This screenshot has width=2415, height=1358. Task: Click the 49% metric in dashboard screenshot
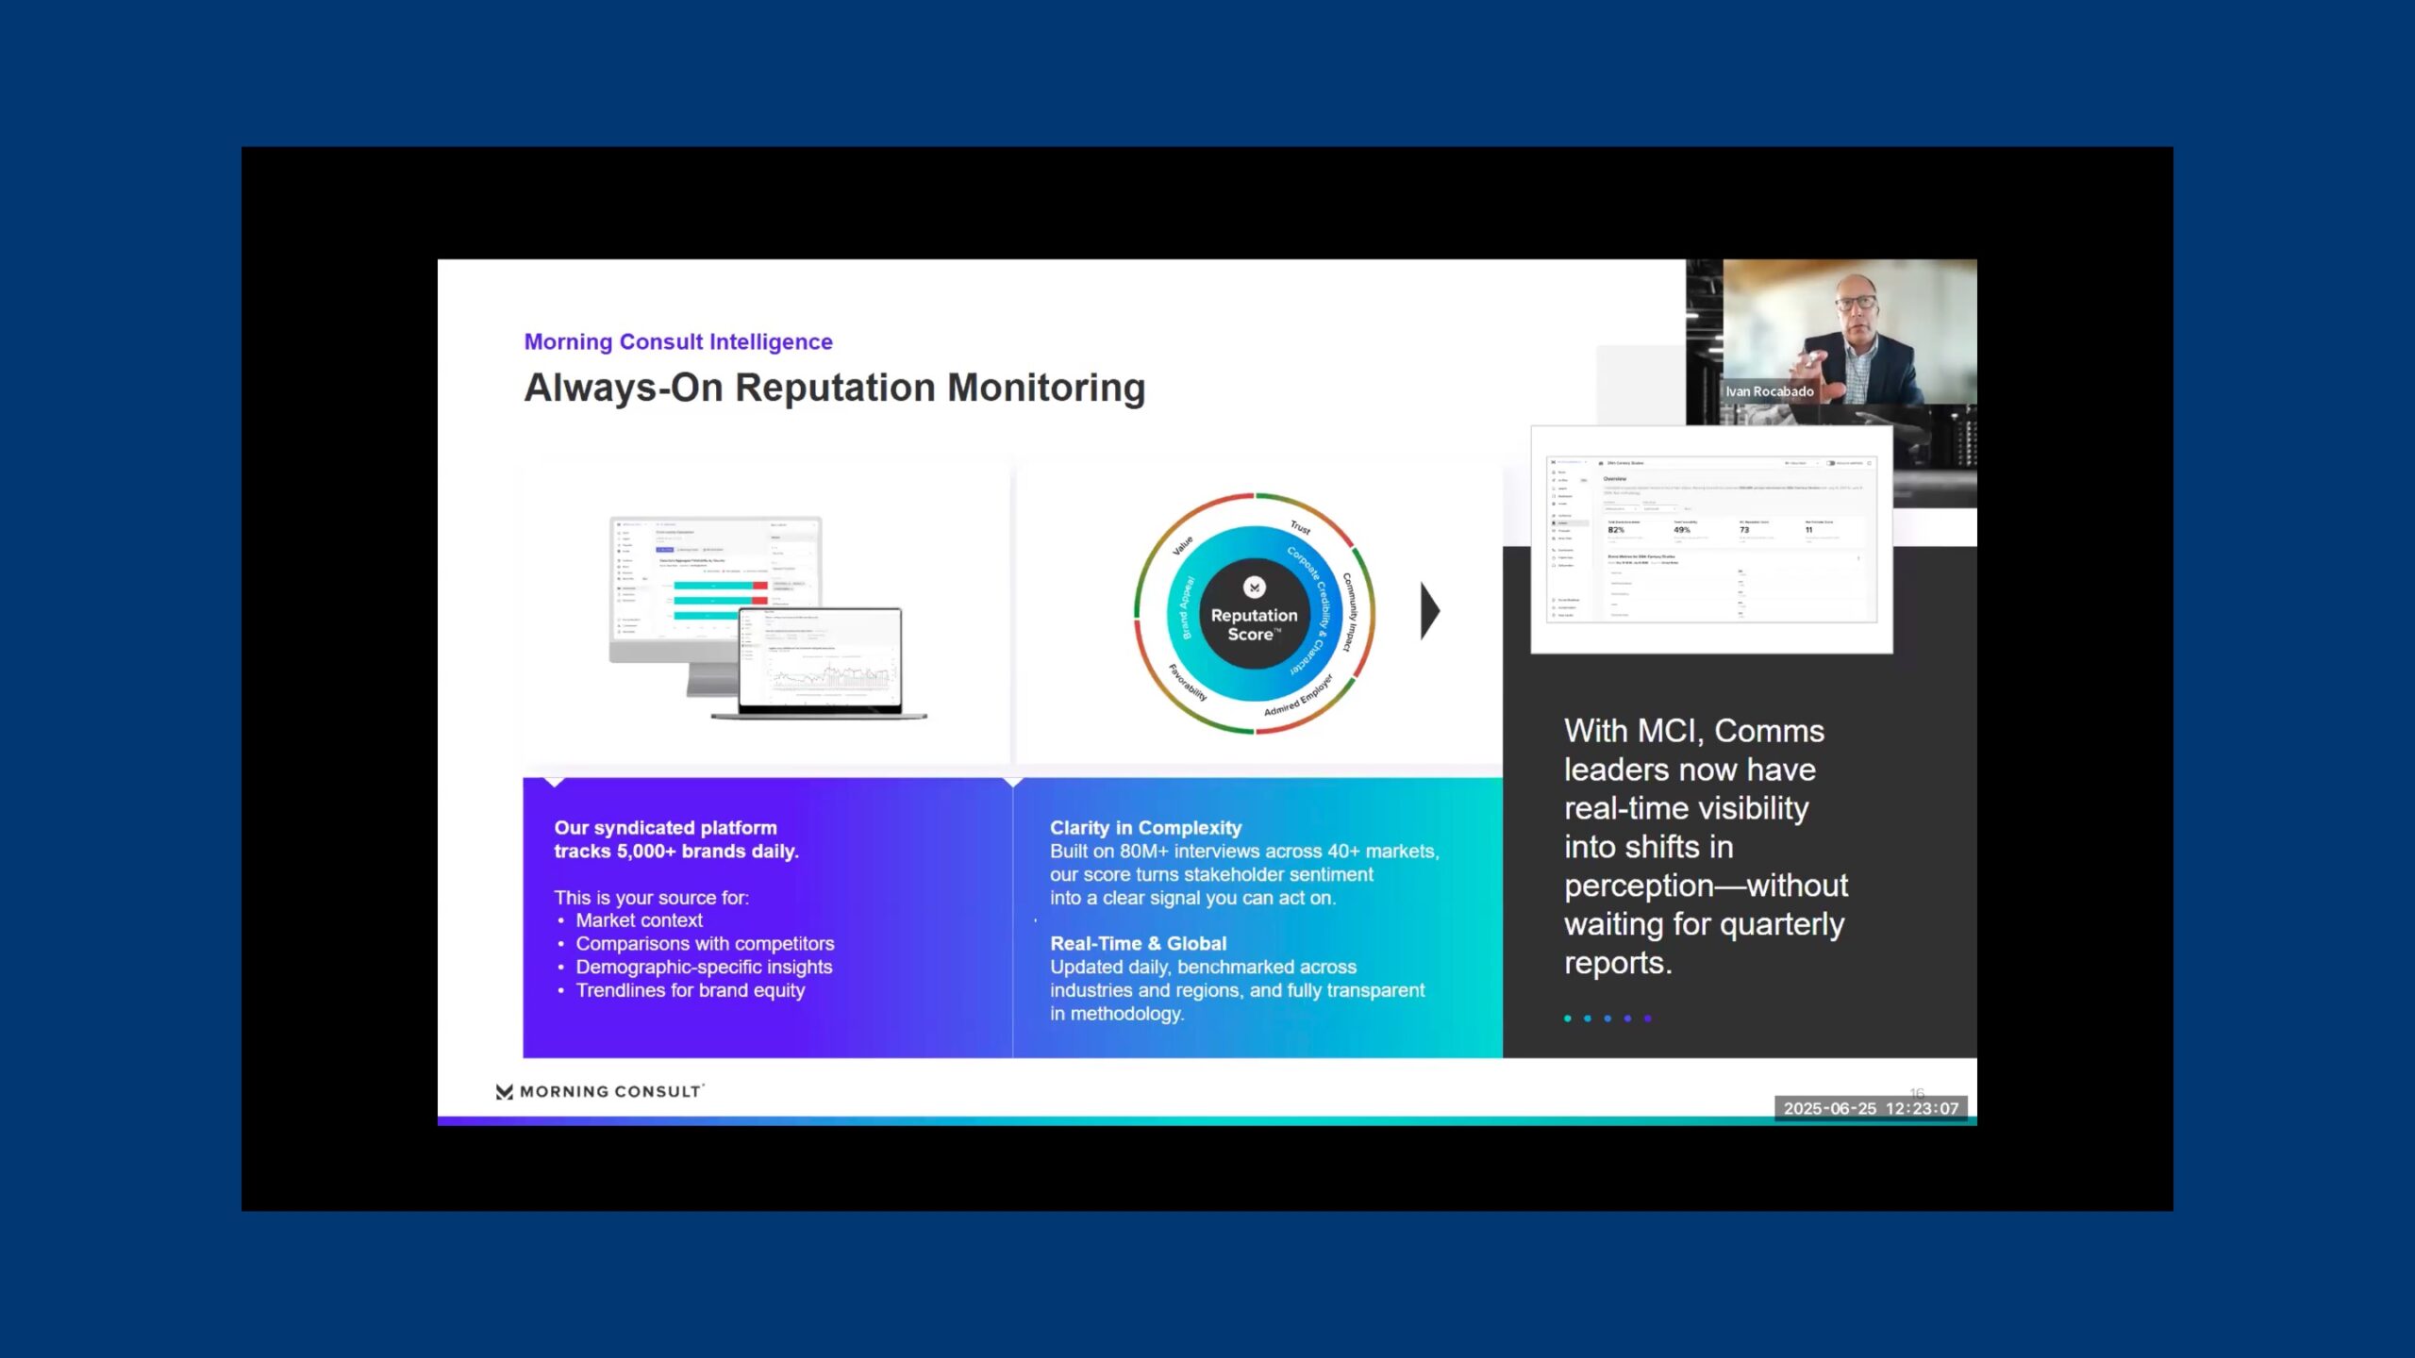click(x=1681, y=530)
